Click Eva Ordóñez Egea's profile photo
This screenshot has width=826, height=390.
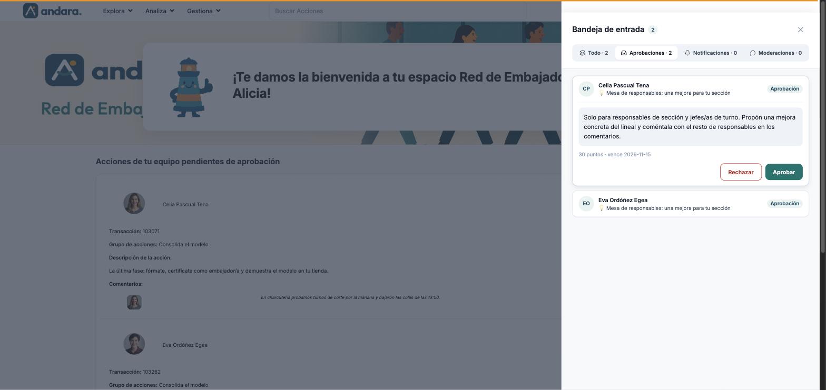134,344
